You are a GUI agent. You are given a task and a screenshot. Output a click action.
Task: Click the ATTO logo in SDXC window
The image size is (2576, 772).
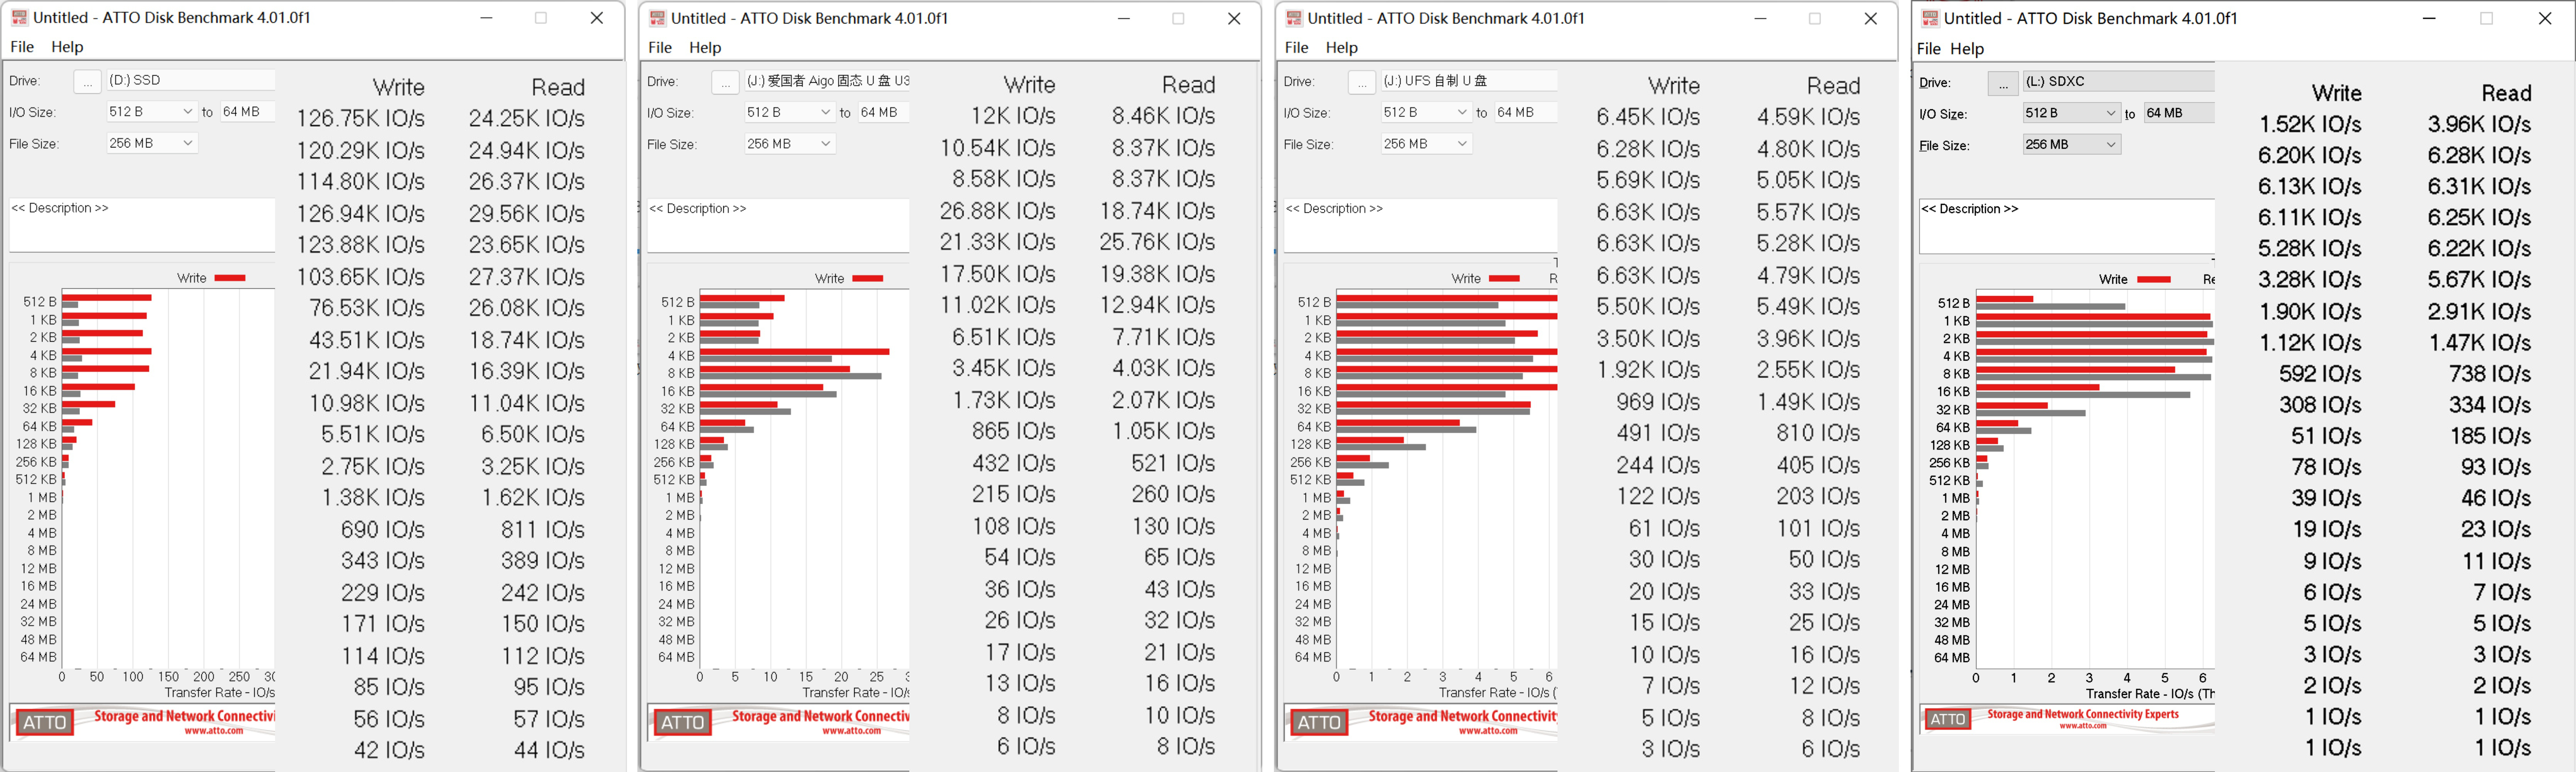click(1947, 719)
